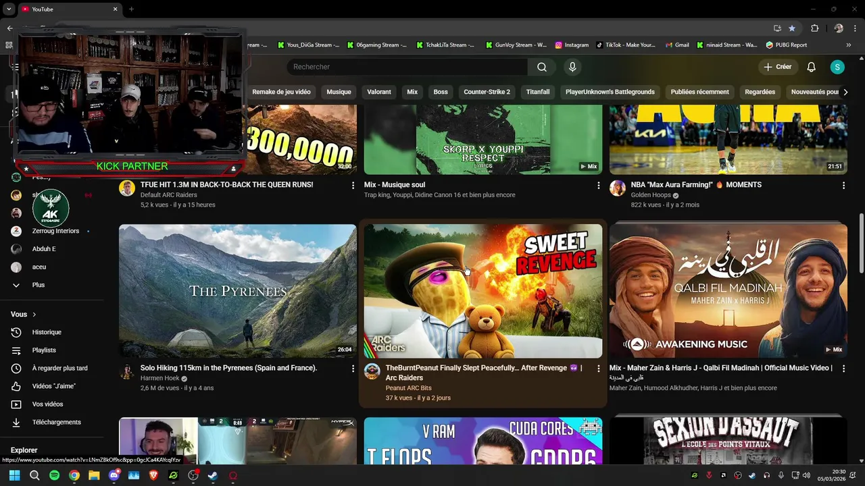Select the Publiées récemment filter chip

[x=699, y=92]
